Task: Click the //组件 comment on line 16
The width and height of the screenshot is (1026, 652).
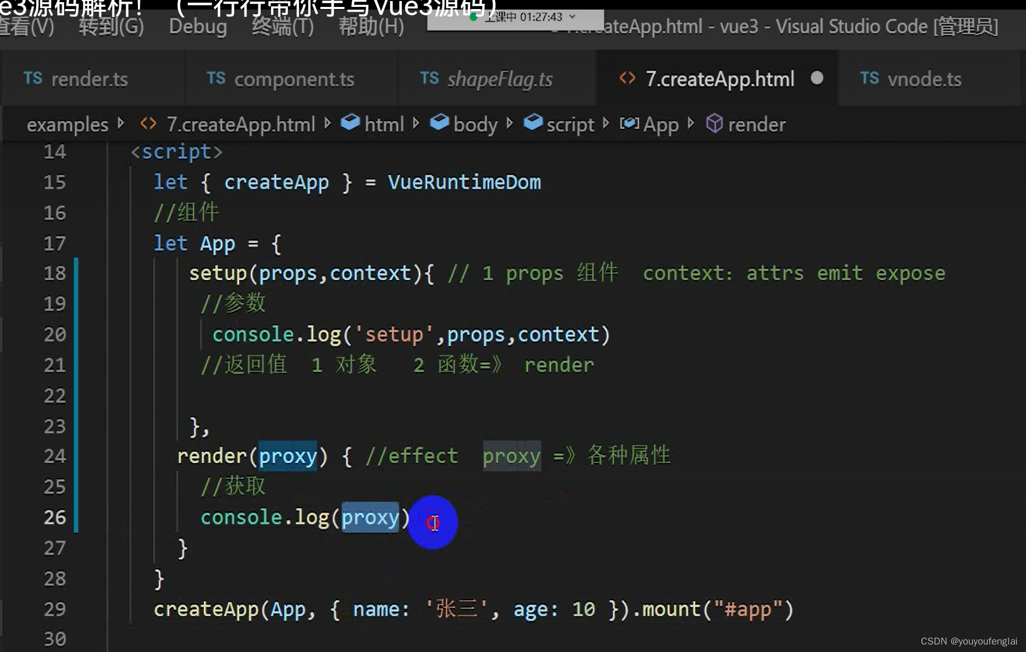Action: coord(186,213)
